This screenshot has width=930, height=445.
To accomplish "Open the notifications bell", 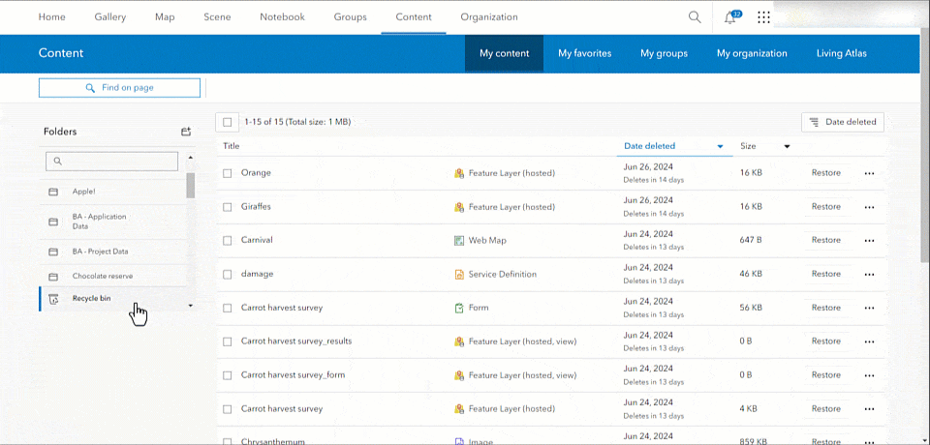I will (730, 17).
